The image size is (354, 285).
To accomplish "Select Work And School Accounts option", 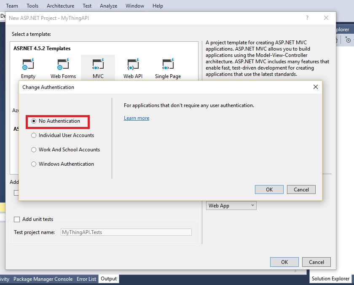I will click(x=34, y=150).
